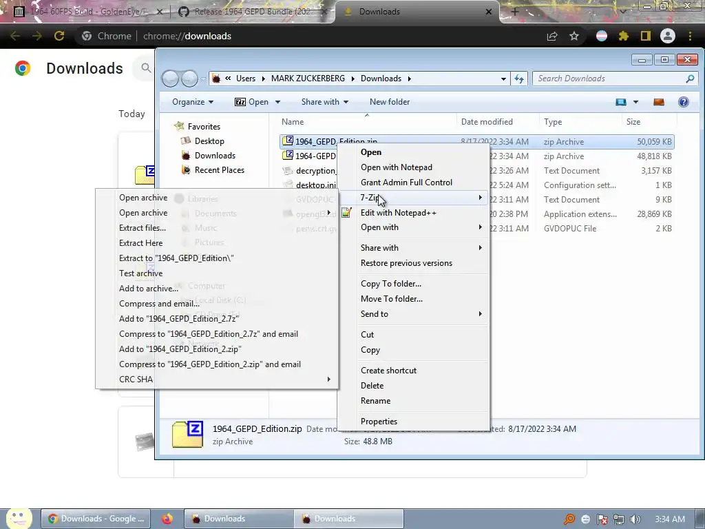
Task: Select Extract to "1964_GEPD_Edition\"
Action: (176, 258)
